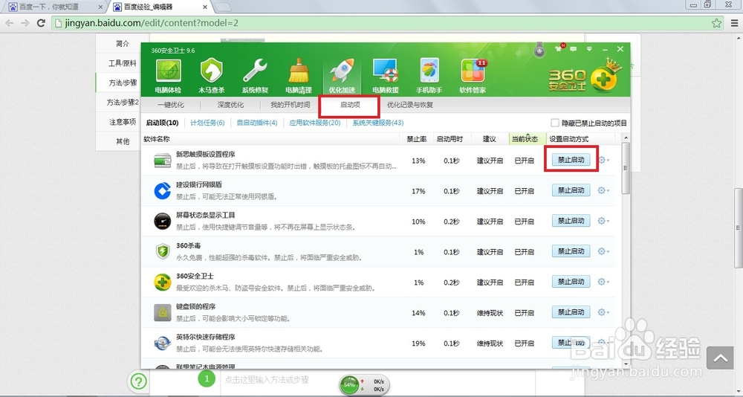Go back in browser history
743x397 pixels.
click(10, 23)
